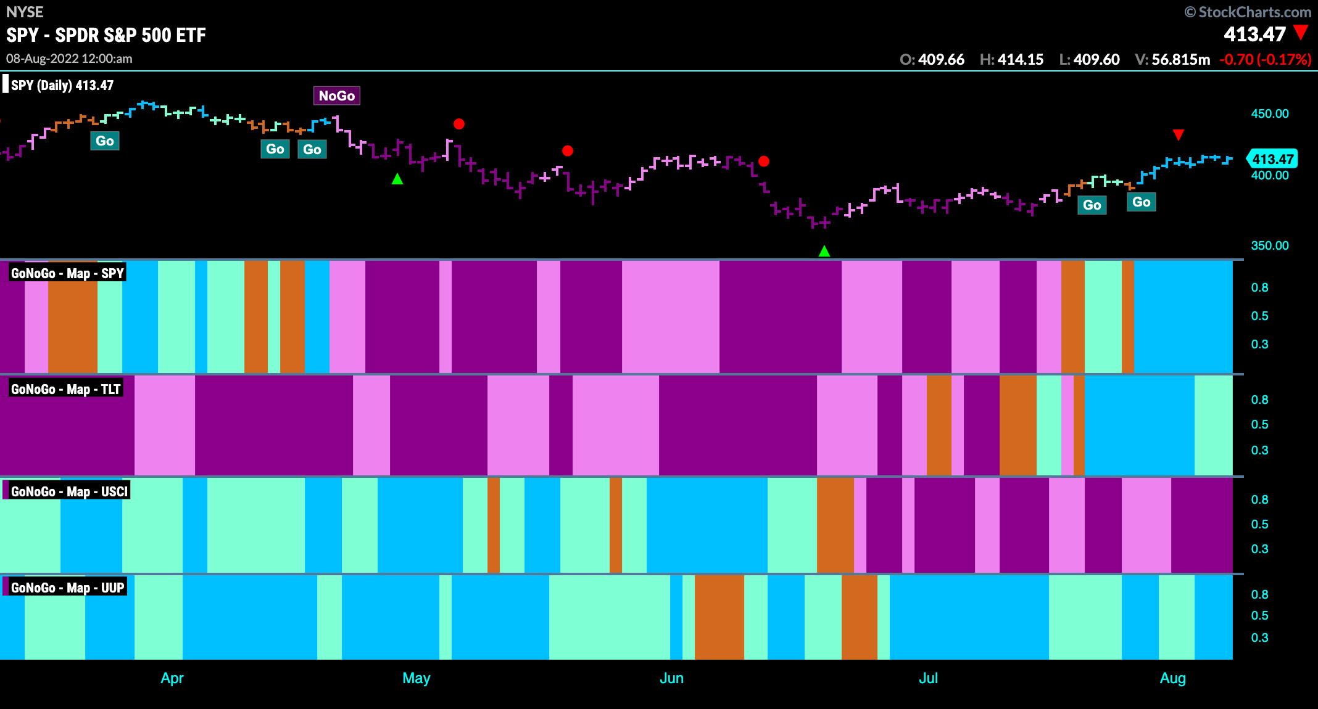Click the GoNoGo - Map - TLT label
1318x709 pixels.
[65, 389]
